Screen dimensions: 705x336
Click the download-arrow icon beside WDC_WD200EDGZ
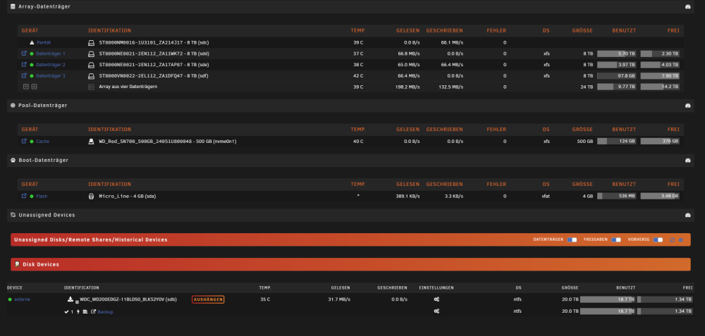pos(70,299)
